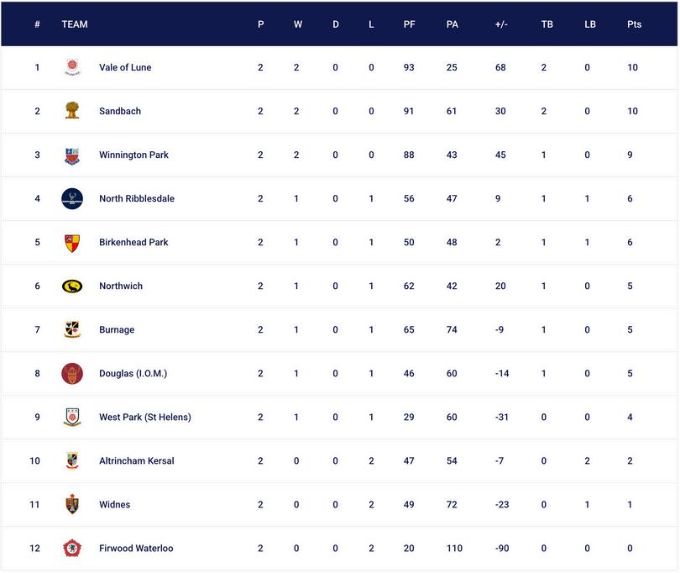Click the Burnage club crest
680x573 pixels.
(72, 329)
